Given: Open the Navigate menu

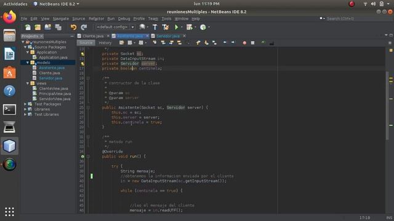Looking at the screenshot, I should (x=61, y=19).
